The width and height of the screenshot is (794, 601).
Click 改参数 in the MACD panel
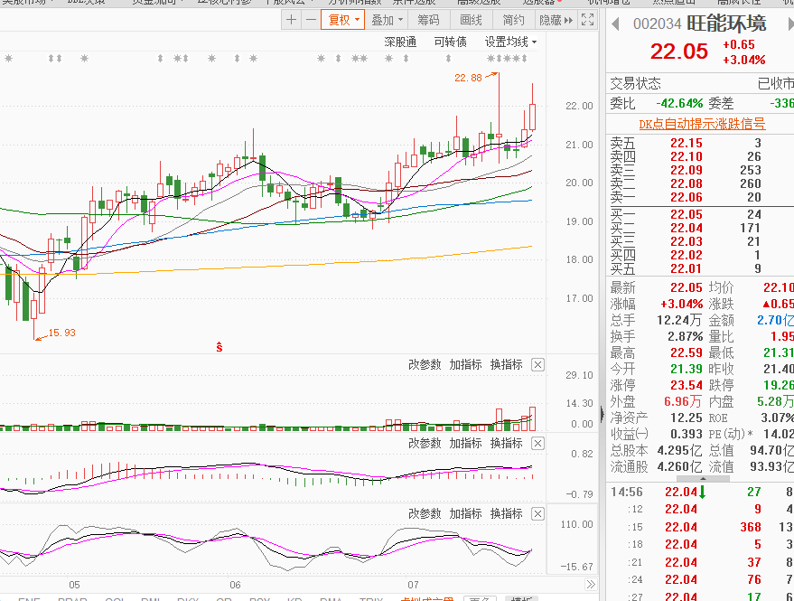425,444
